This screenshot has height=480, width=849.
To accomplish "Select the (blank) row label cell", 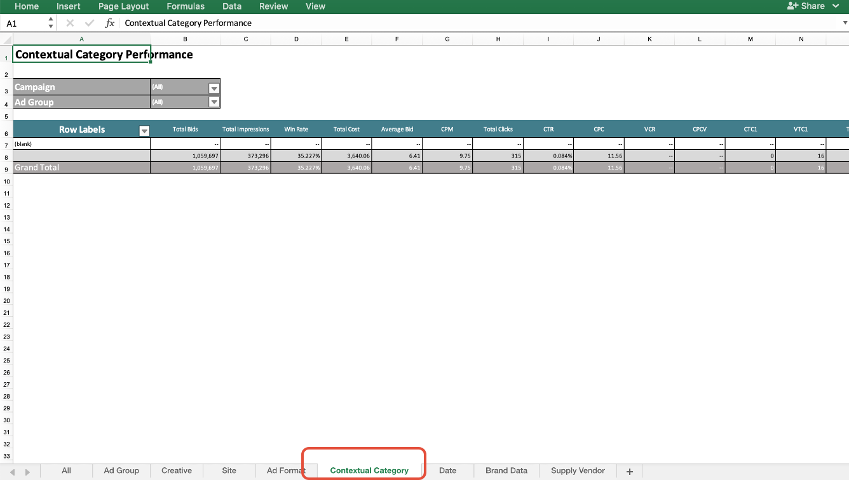I will coord(81,144).
